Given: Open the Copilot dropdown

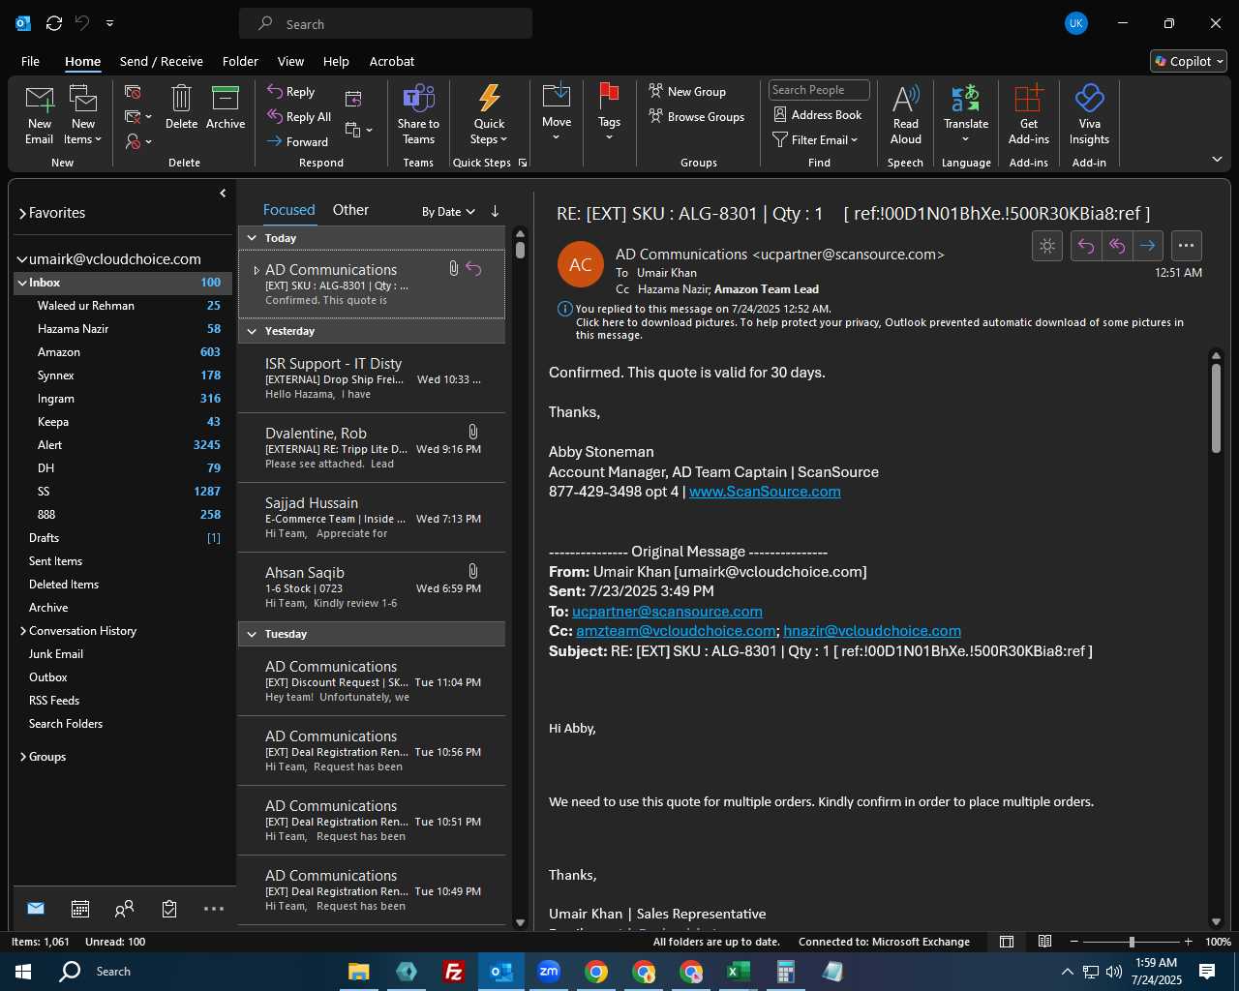Looking at the screenshot, I should 1189,61.
